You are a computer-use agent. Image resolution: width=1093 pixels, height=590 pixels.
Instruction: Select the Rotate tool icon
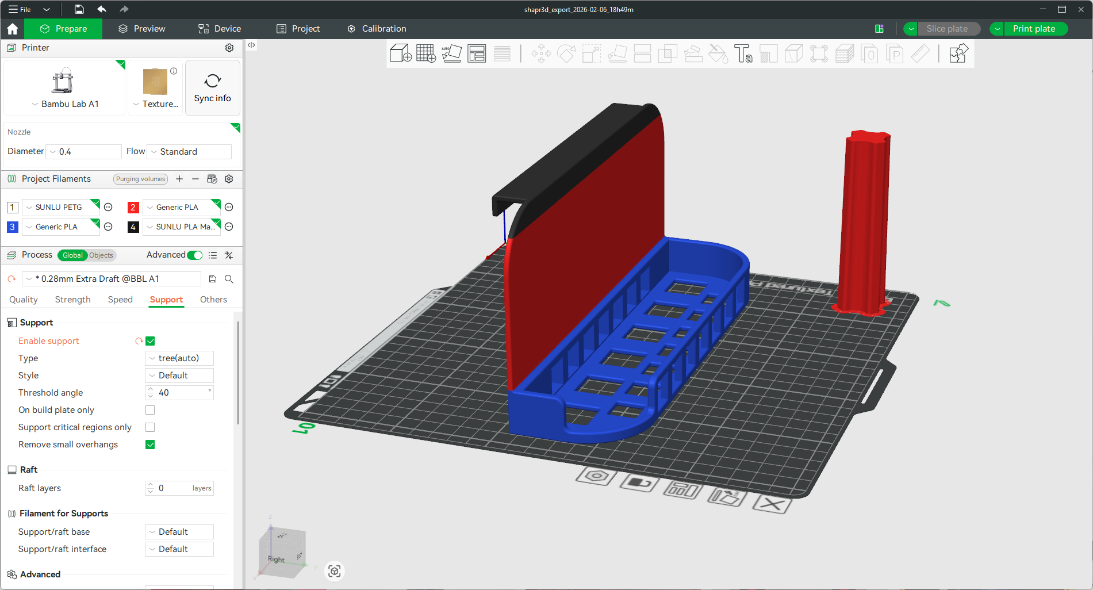pos(566,53)
